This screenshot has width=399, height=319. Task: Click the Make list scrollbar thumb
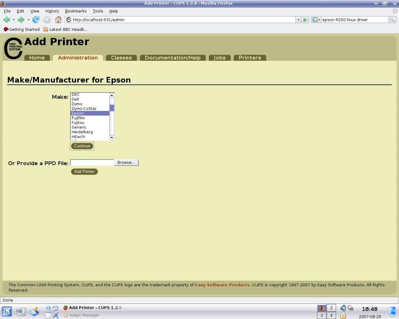pos(112,108)
